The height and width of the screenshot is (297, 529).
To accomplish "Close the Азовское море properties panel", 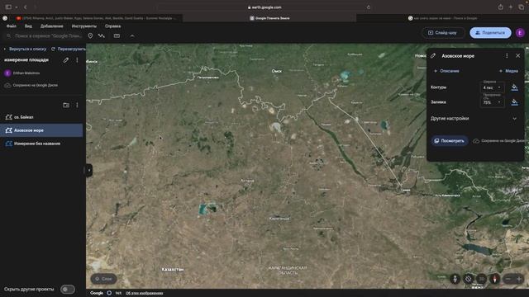I will [518, 56].
